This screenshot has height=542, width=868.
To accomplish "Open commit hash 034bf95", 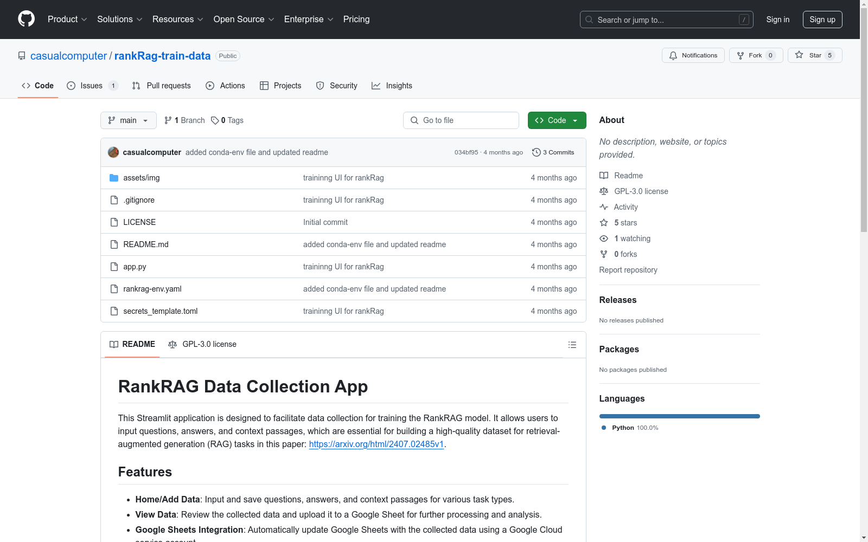I will pyautogui.click(x=467, y=152).
